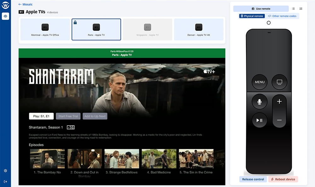Open settings gear in left sidebar
Image resolution: width=315 pixels, height=187 pixels.
[5, 171]
